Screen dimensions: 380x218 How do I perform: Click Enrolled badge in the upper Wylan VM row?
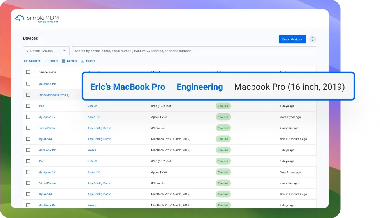(223, 139)
